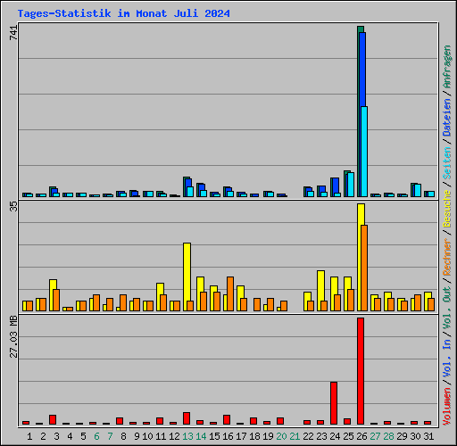Select day '31' on the x-axis
The image size is (457, 446).
tap(428, 436)
